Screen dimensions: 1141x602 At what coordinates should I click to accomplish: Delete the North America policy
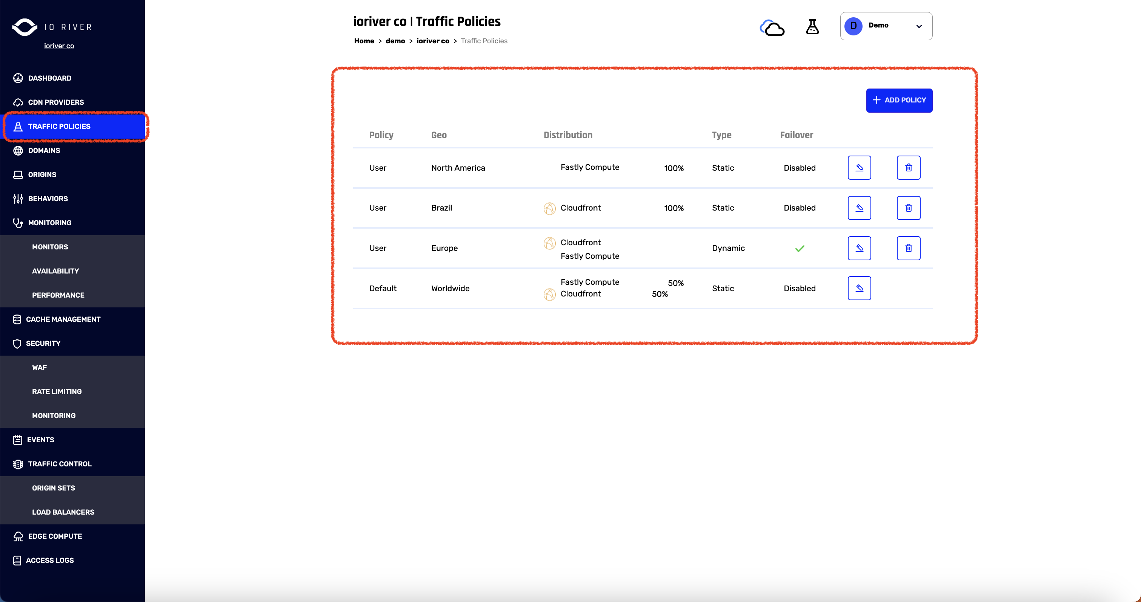pyautogui.click(x=909, y=168)
